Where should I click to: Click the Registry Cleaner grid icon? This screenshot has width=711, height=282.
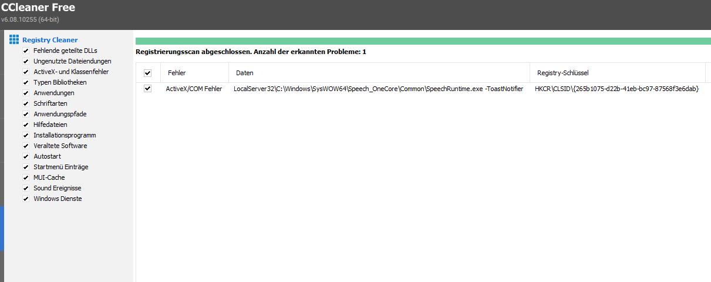tap(14, 40)
